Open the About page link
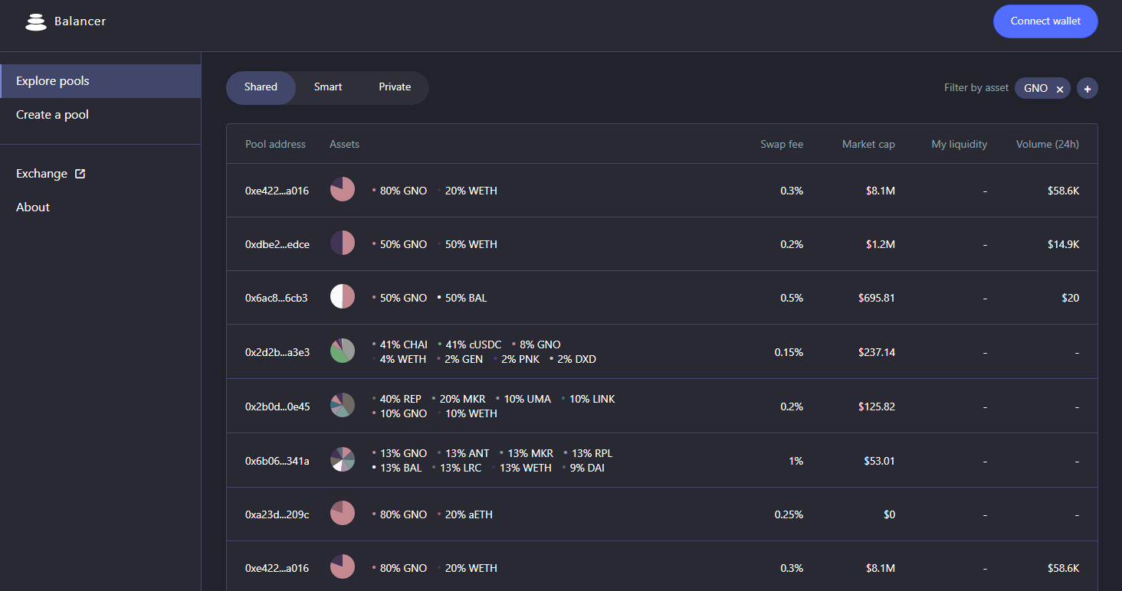The image size is (1122, 591). click(33, 207)
